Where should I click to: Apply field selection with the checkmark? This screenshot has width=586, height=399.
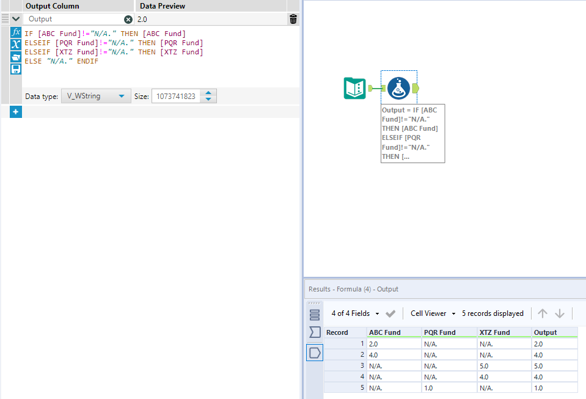point(390,313)
